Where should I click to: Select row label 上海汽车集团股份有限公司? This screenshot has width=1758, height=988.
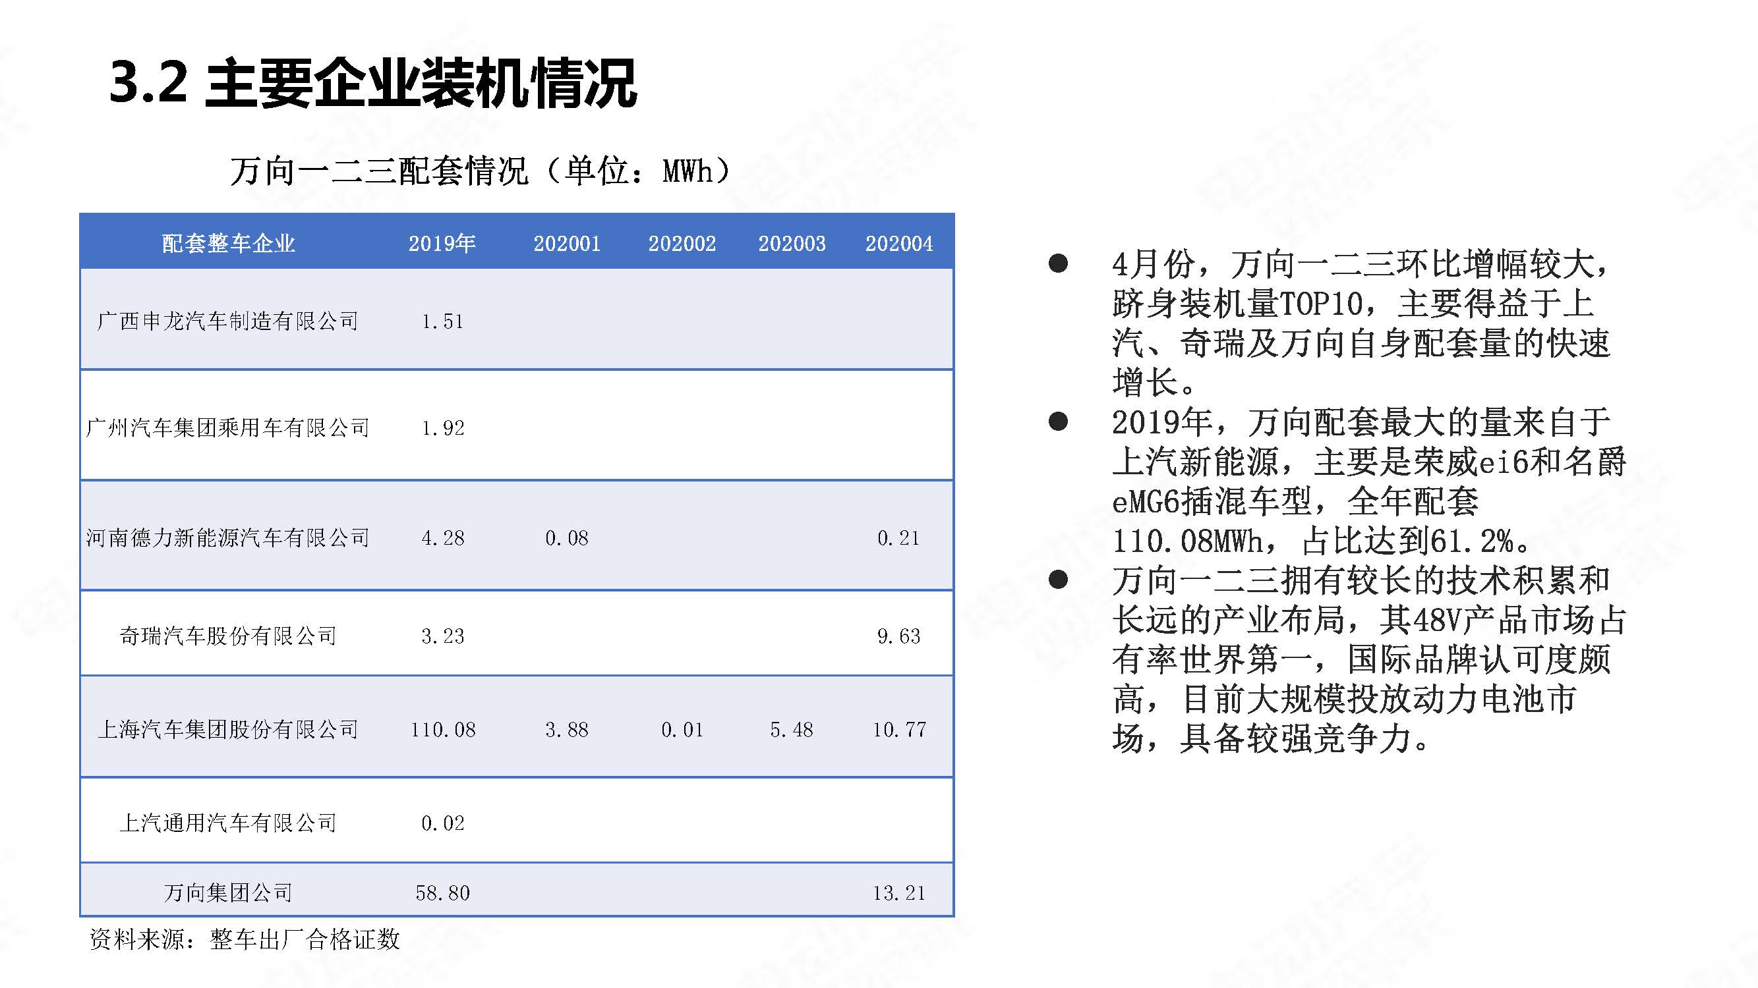[228, 729]
